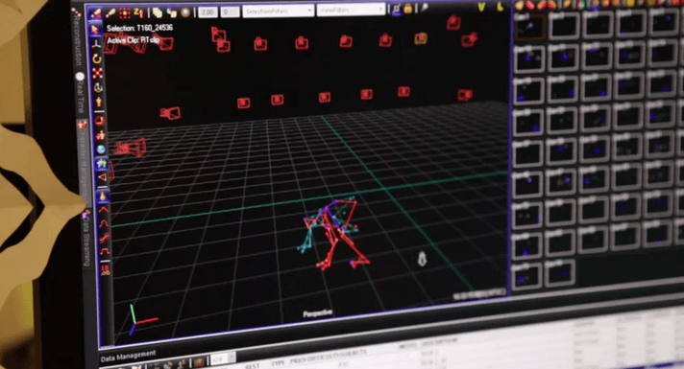This screenshot has width=684, height=369.
Task: Open the SelectionFilters dropdown
Action: coord(279,11)
